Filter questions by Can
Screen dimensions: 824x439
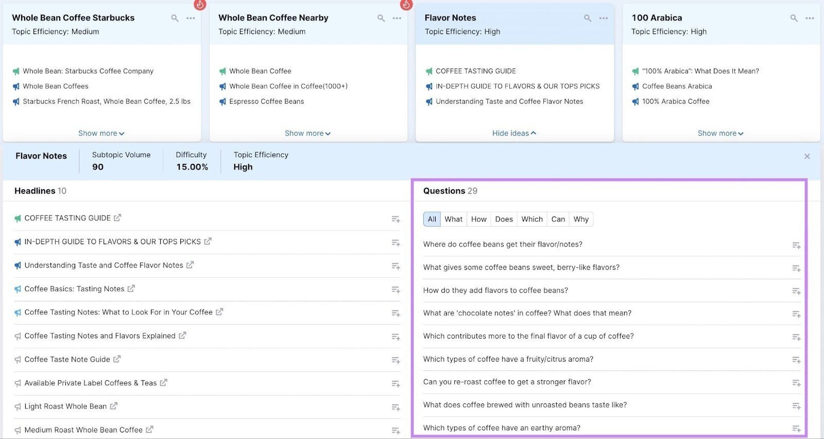pos(558,219)
